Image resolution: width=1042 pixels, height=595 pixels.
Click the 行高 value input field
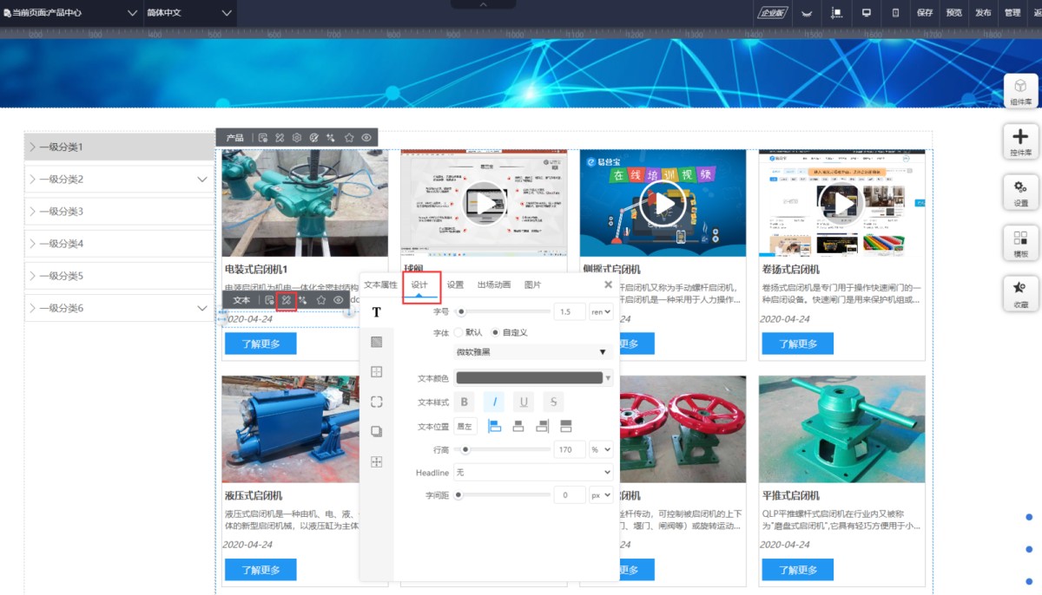click(569, 449)
